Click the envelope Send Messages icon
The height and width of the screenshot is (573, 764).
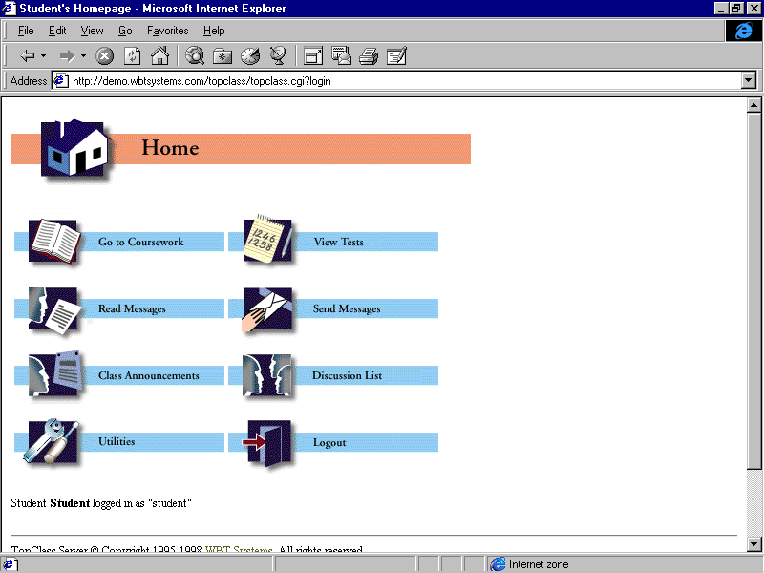(x=266, y=308)
